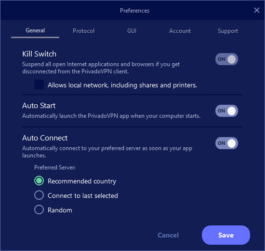The image size is (265, 251).
Task: Click the Preferred Server label
Action: (x=55, y=167)
